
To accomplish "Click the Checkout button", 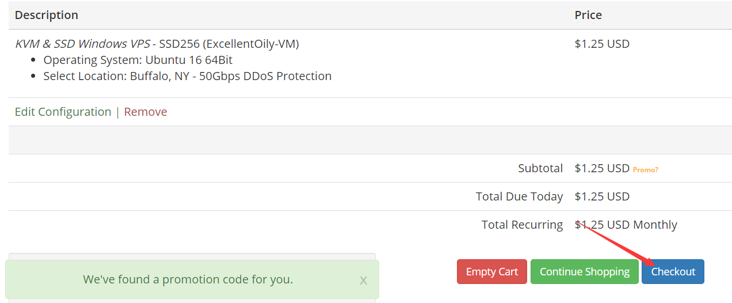I will pos(673,272).
